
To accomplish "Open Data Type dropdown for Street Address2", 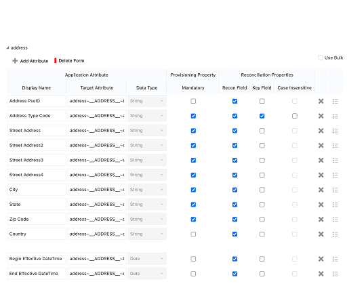I will click(x=147, y=146).
